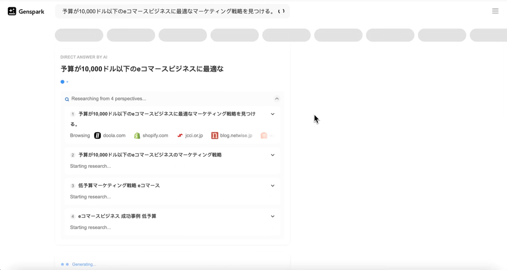Click the answer heading 予算が10,000ドル以下
The image size is (507, 270).
click(142, 69)
